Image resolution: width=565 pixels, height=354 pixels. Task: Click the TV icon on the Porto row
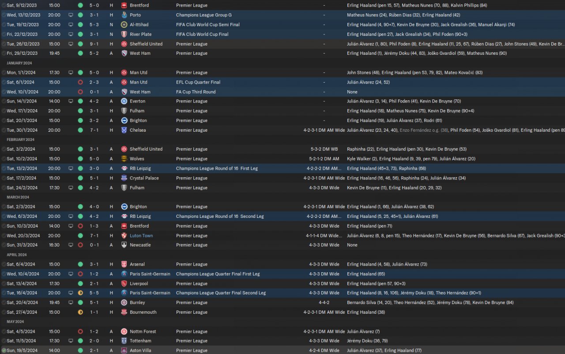71,15
